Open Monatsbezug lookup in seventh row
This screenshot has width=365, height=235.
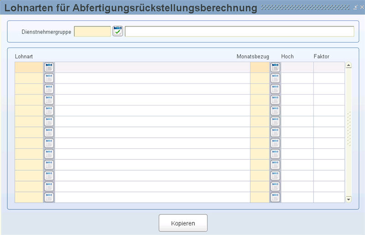[x=275, y=132]
